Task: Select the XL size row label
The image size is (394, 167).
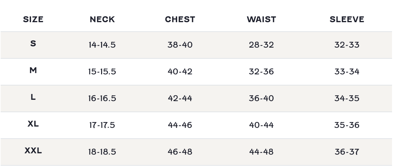Action: point(33,124)
